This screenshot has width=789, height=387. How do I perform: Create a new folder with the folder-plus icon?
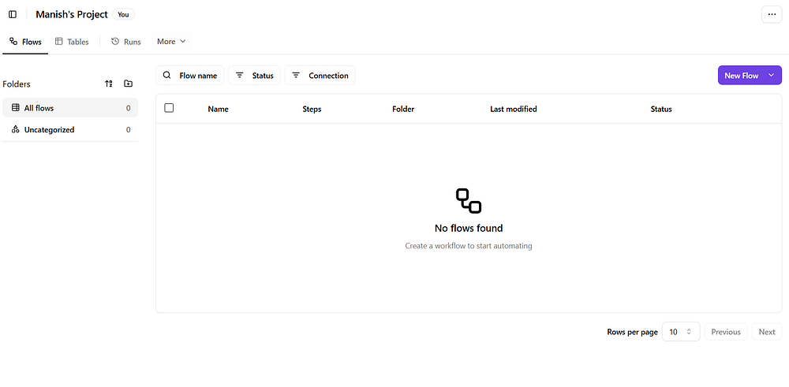129,84
